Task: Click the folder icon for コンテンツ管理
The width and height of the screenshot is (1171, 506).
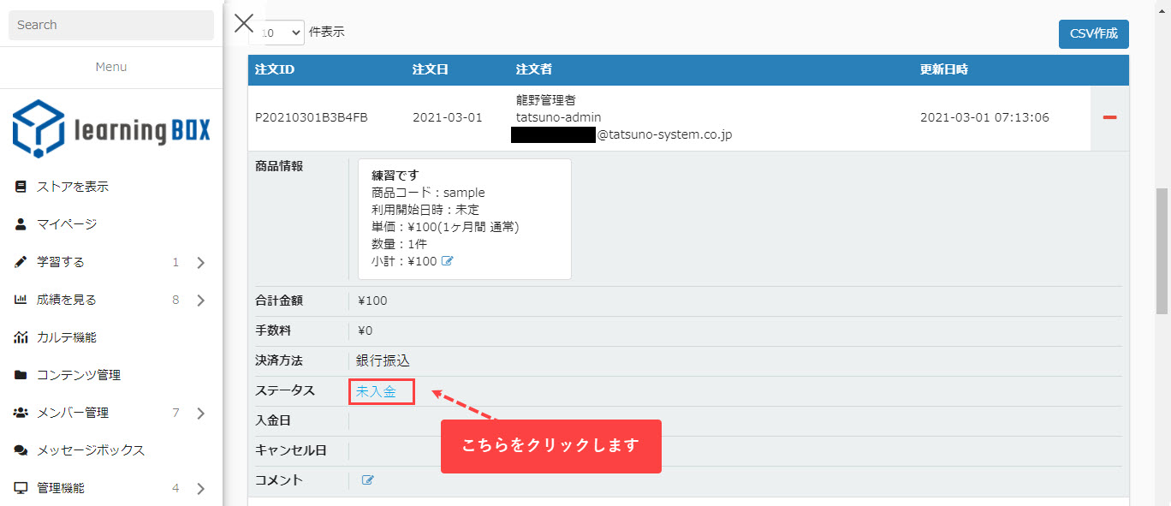Action: (x=21, y=375)
